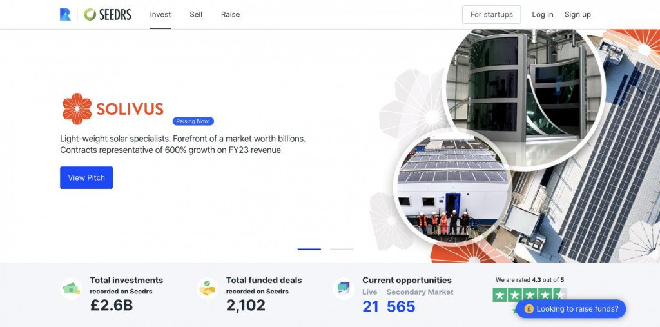Click the pound coin icon in chat bubble

click(529, 309)
